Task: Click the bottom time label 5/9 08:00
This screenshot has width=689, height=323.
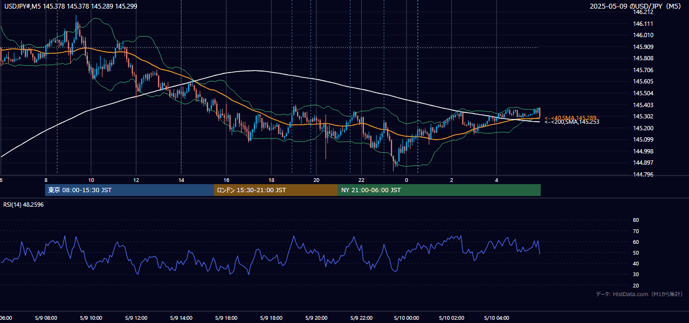Action: tap(46, 318)
